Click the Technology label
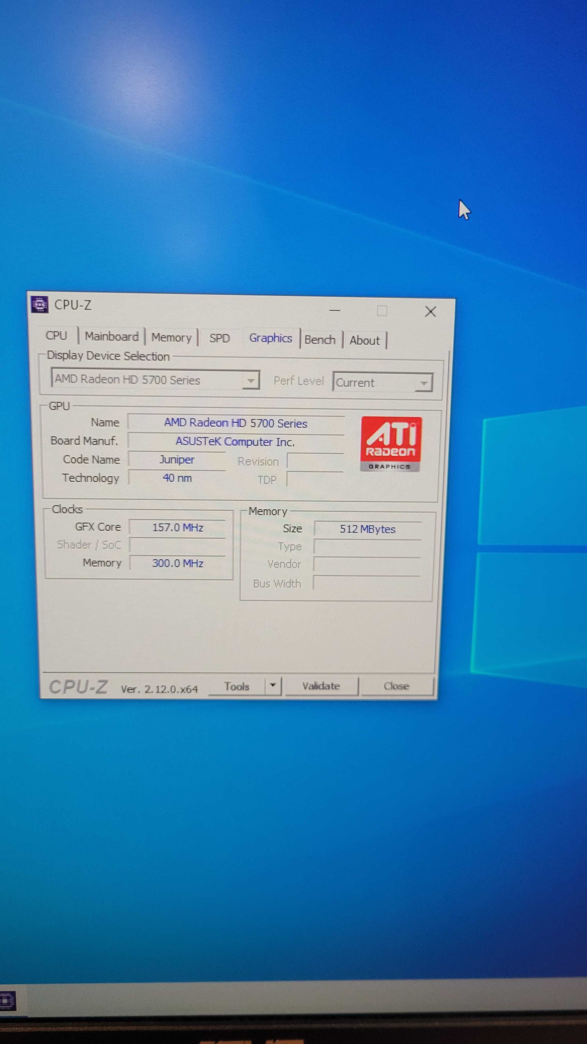Screen dimensions: 587x1044 [x=91, y=478]
